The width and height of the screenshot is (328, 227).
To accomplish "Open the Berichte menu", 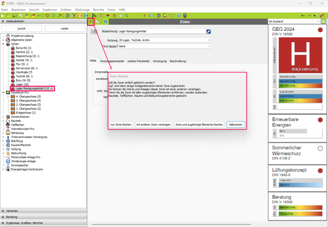I will 98,10.
